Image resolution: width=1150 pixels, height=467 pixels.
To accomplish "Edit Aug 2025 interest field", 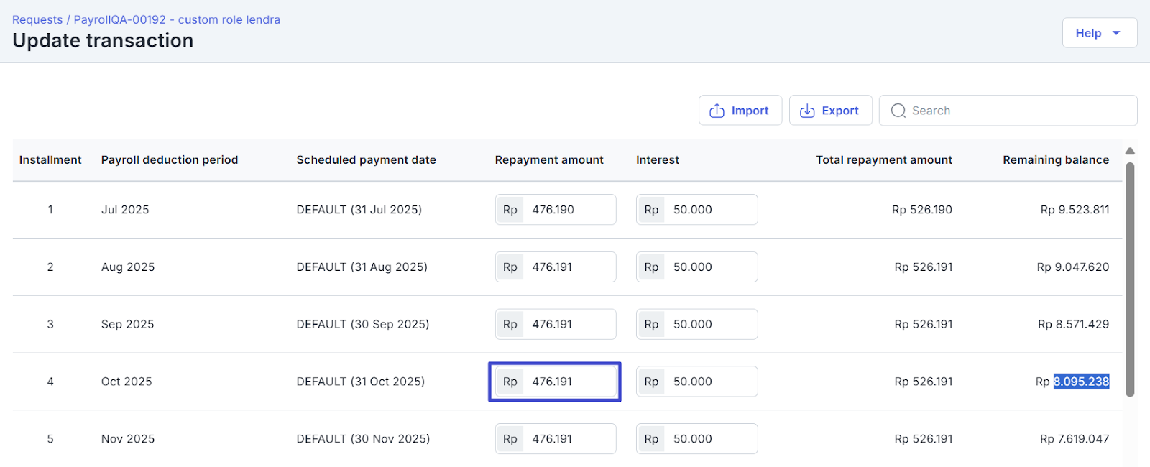I will (x=709, y=267).
